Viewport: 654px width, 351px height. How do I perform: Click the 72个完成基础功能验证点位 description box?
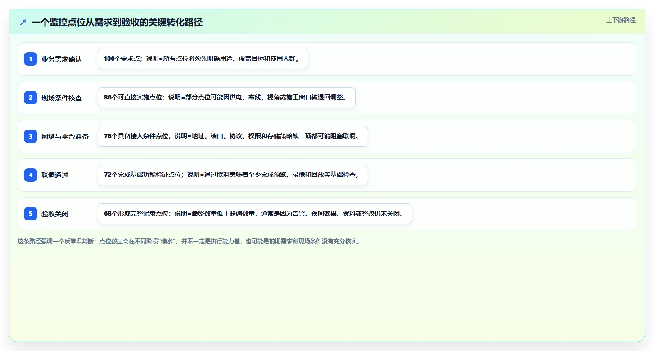233,175
